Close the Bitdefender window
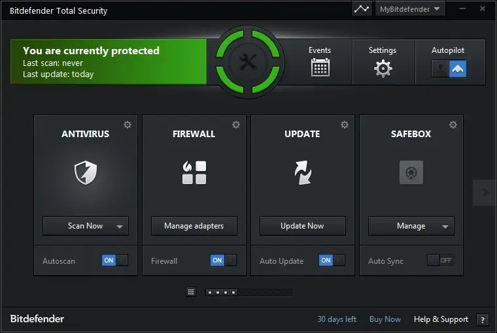Screen dimensions: 497x333 point(483,9)
